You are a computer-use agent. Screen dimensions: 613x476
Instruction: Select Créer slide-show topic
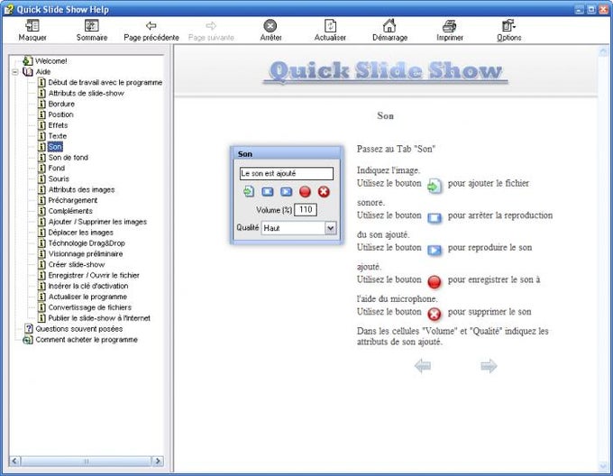[x=77, y=264]
